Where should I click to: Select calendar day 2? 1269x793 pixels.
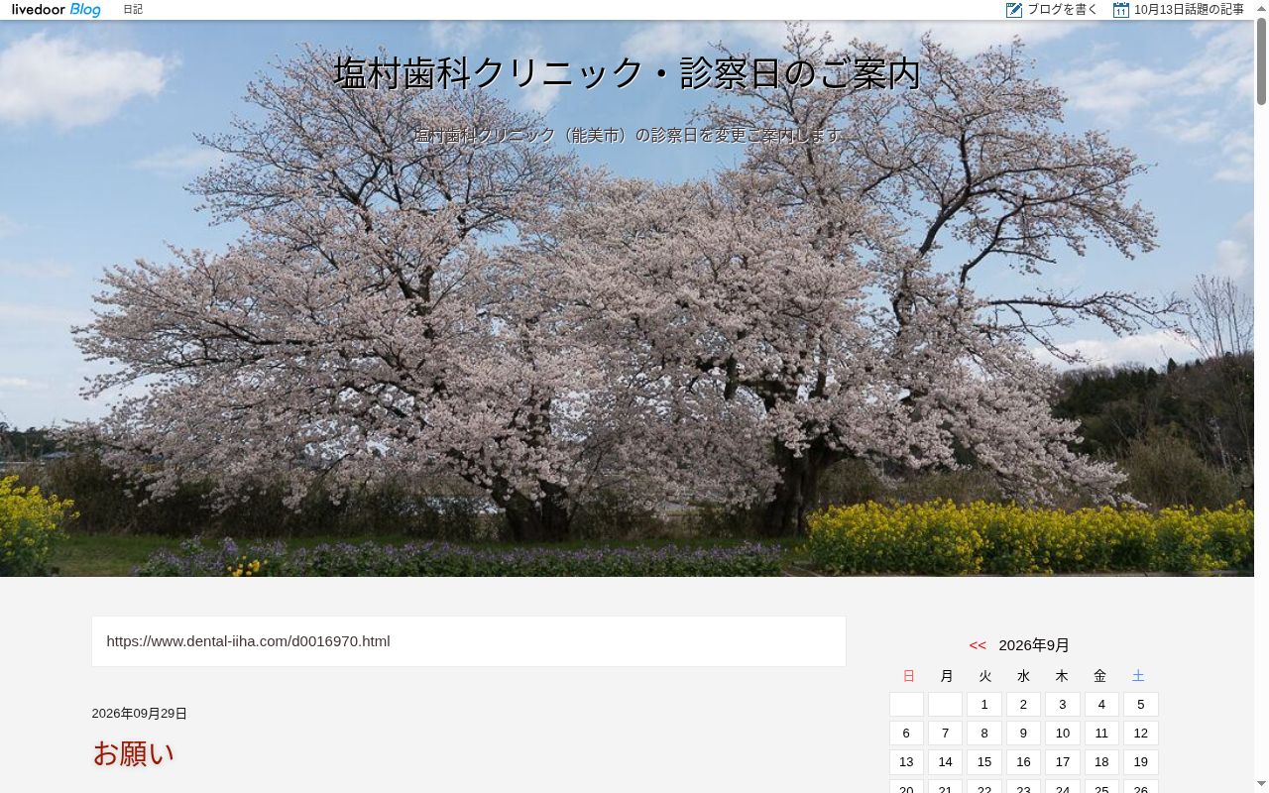1023,705
